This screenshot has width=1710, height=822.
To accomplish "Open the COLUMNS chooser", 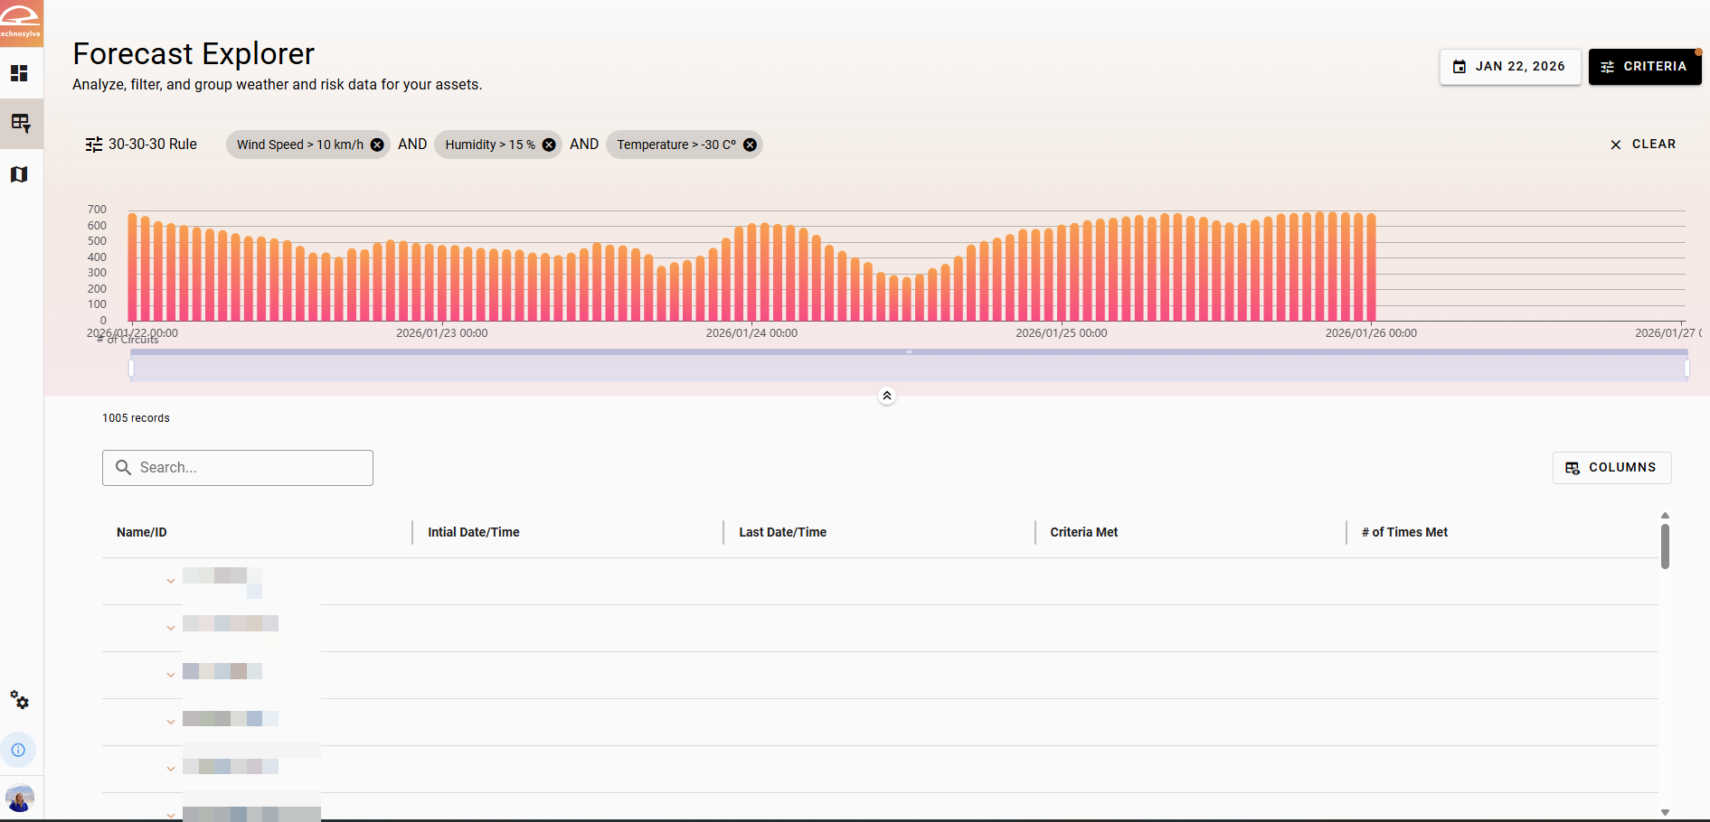I will tap(1611, 468).
